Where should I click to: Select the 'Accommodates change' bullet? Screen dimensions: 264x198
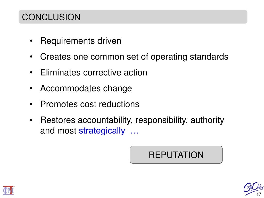[x=86, y=88]
